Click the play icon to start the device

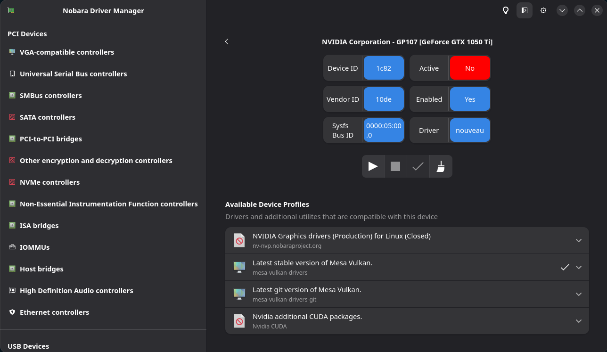[373, 166]
